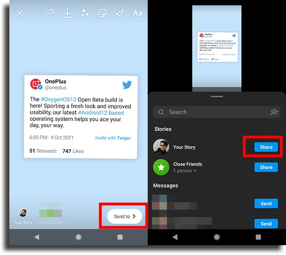Image resolution: width=286 pixels, height=255 pixels.
Task: Tap the 'Messages' section heading
Action: tap(166, 185)
